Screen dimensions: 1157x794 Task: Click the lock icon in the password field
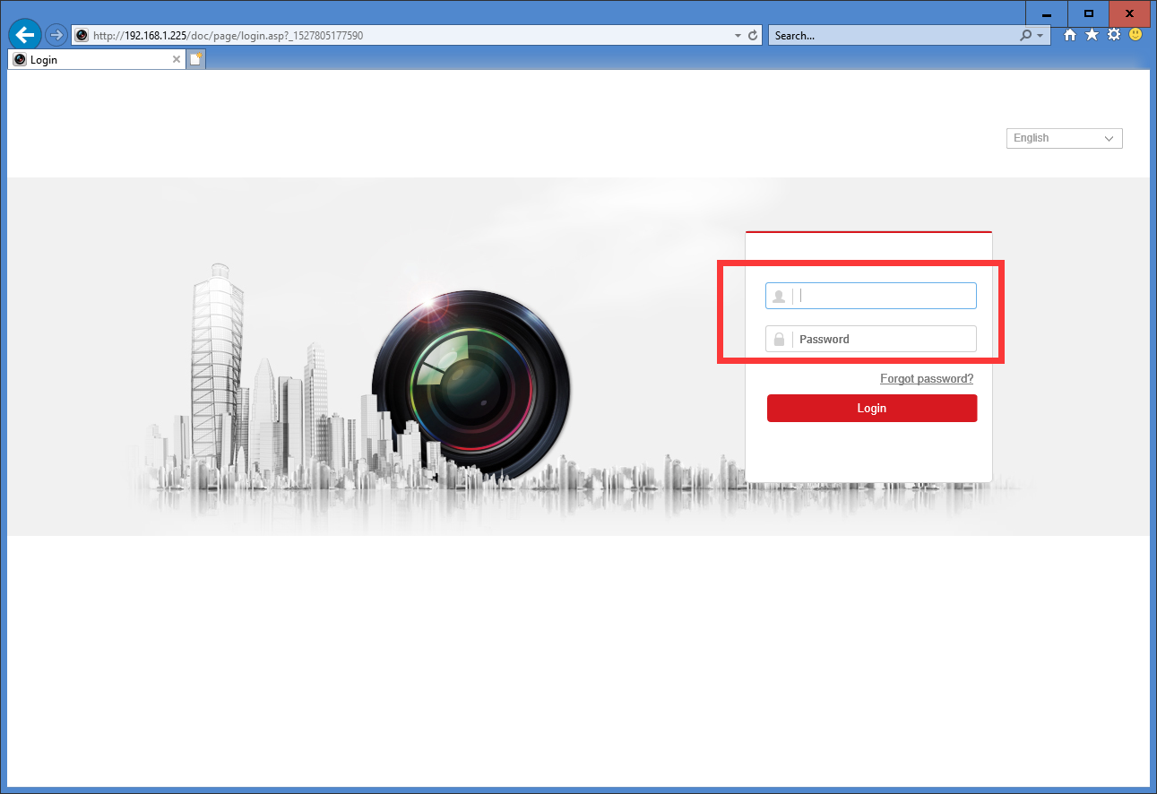pyautogui.click(x=779, y=340)
